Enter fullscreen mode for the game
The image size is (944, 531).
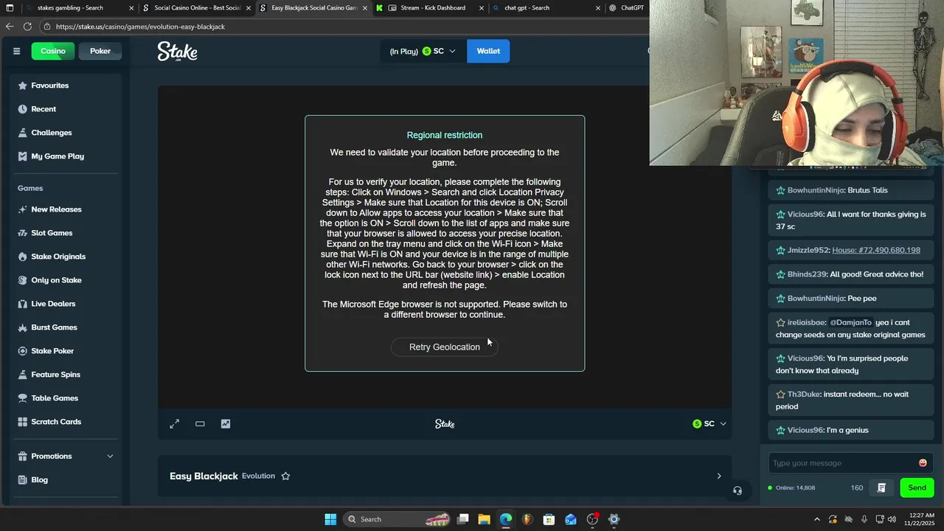(x=175, y=424)
